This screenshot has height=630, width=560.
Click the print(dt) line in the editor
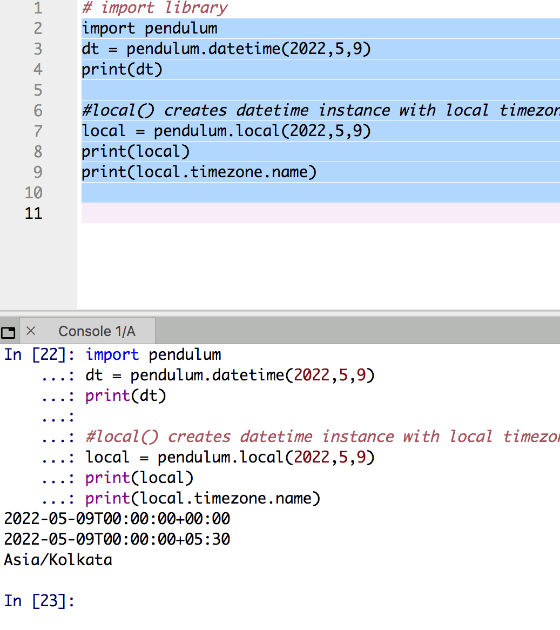click(122, 70)
